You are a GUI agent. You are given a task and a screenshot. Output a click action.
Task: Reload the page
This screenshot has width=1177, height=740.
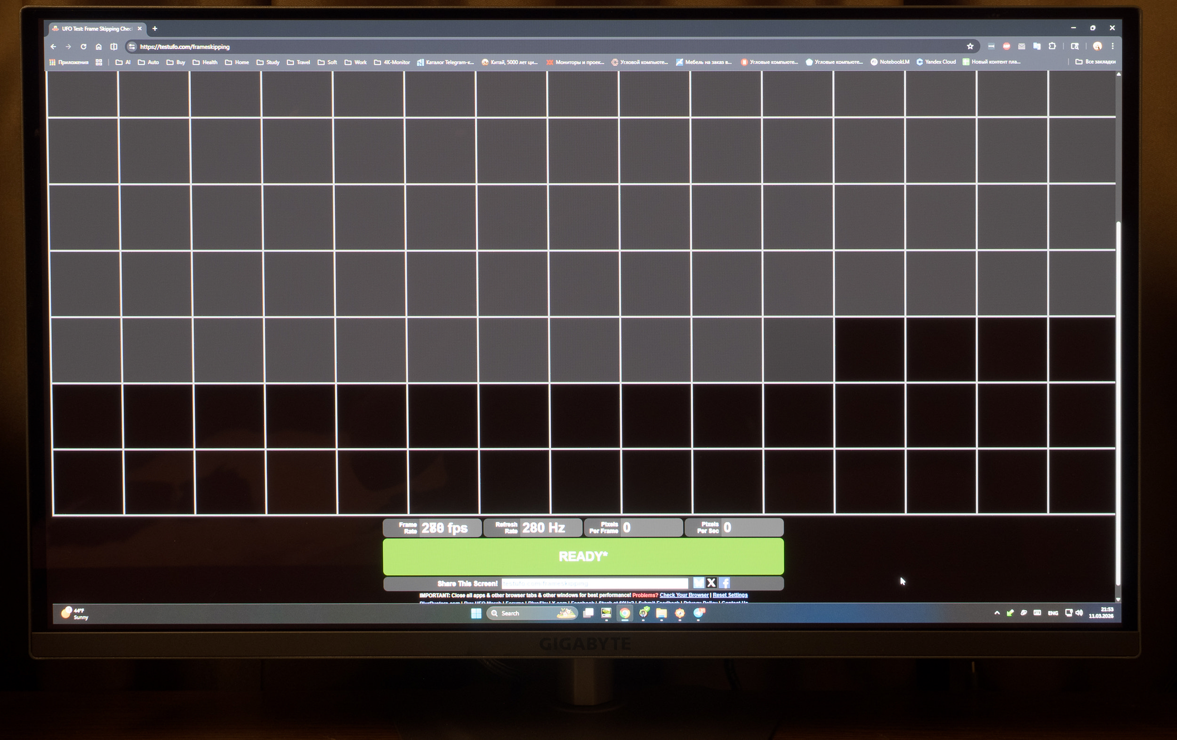[x=84, y=47]
